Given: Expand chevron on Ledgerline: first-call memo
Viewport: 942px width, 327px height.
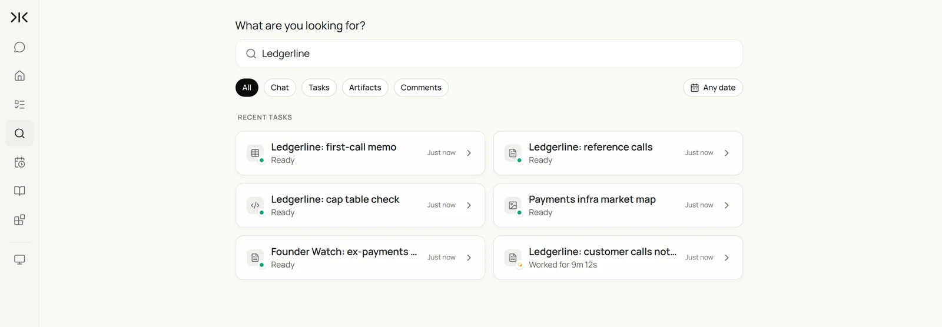Looking at the screenshot, I should (469, 153).
